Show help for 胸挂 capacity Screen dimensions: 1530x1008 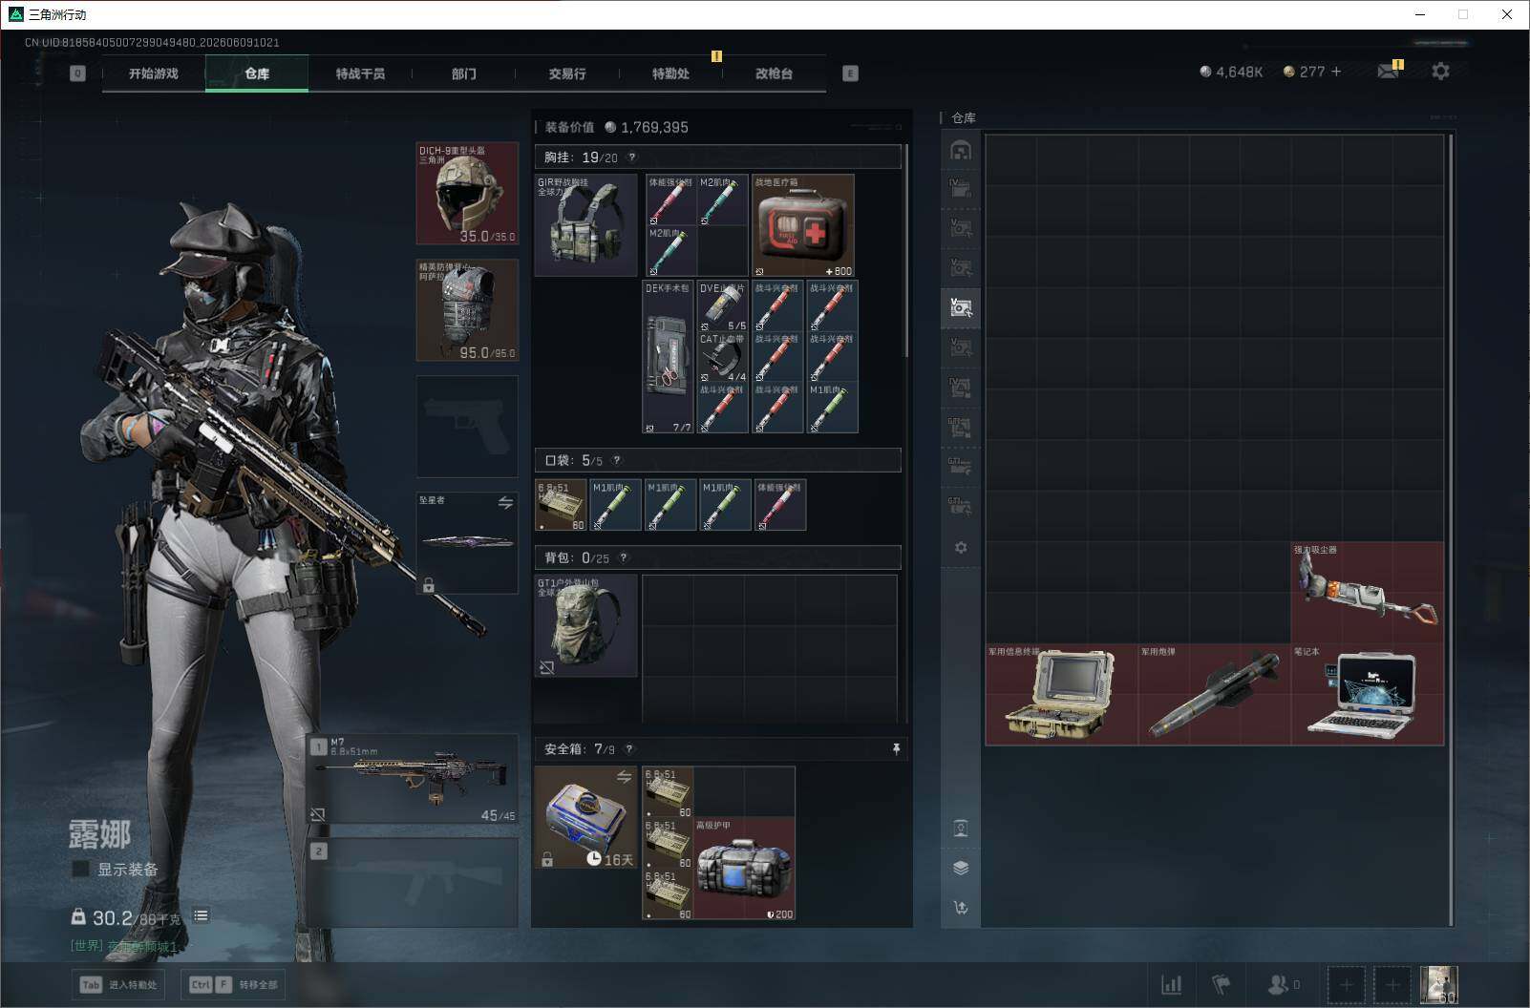(x=631, y=157)
